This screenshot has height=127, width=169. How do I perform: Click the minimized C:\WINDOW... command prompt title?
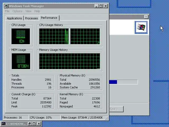click(x=16, y=124)
